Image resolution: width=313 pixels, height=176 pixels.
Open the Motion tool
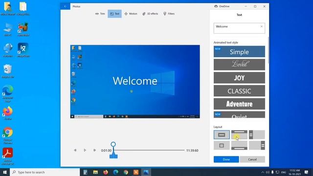pyautogui.click(x=131, y=14)
